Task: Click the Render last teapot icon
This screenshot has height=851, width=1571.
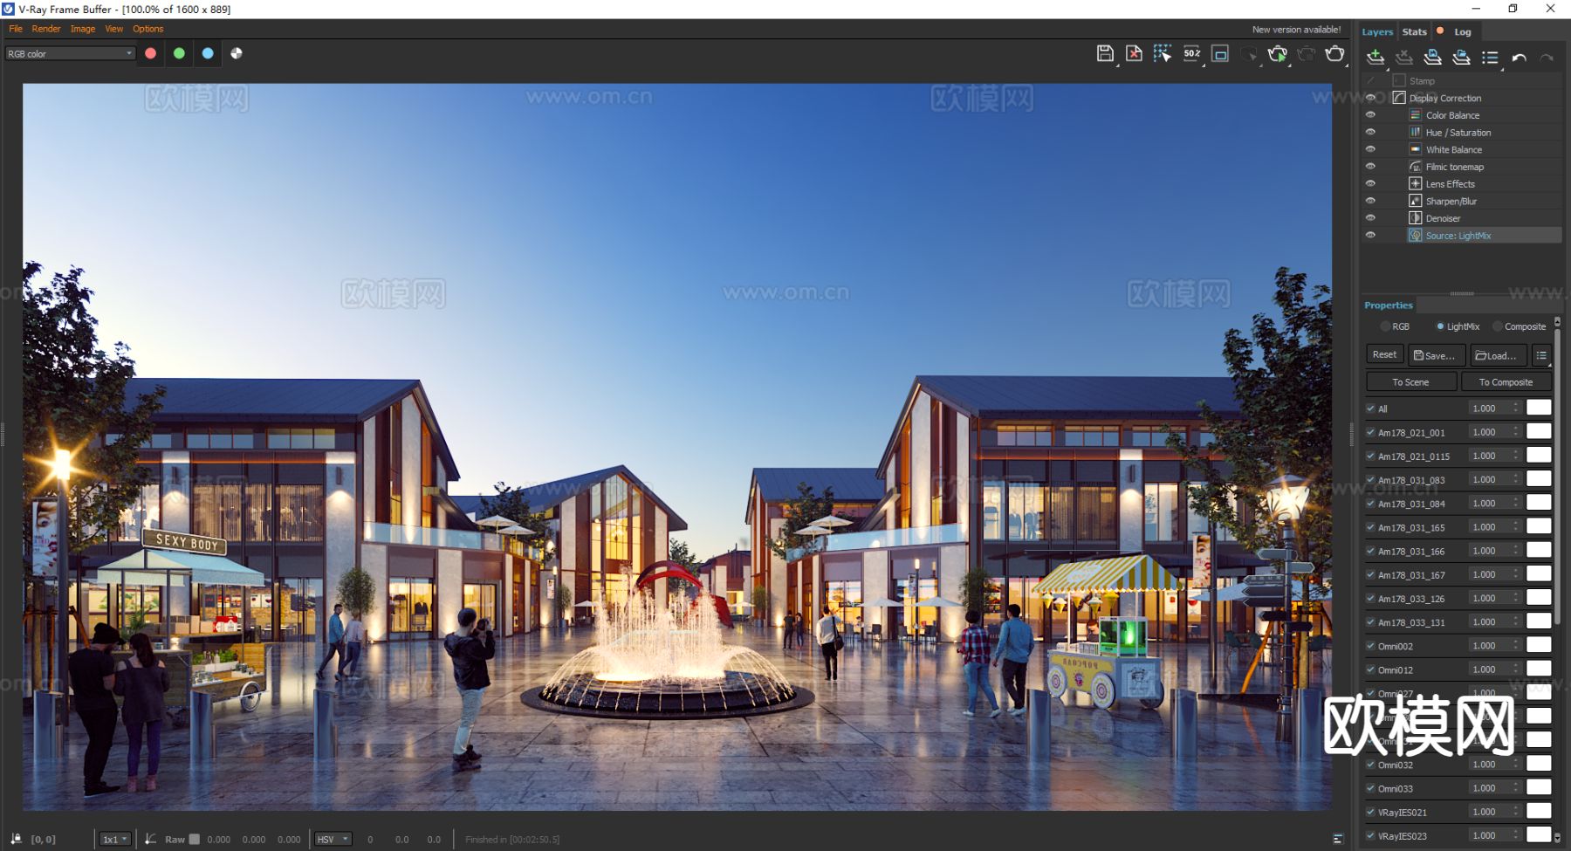Action: click(1334, 53)
